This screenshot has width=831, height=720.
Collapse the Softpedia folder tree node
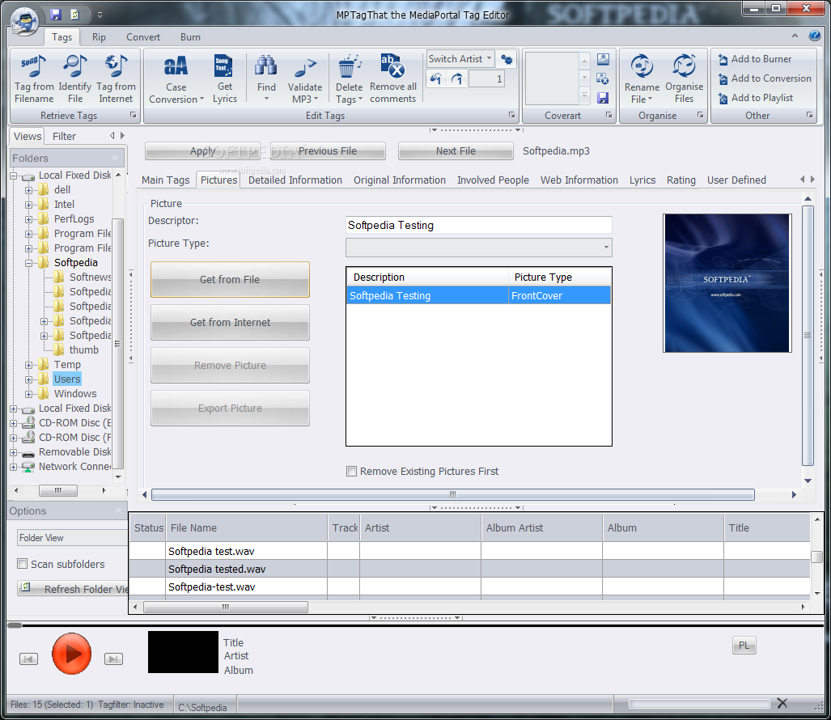pos(28,263)
